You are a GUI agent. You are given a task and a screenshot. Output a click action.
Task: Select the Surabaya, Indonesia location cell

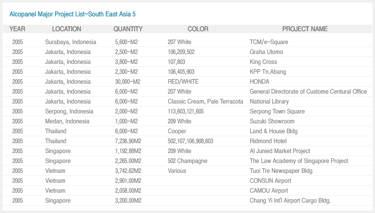tap(71, 42)
